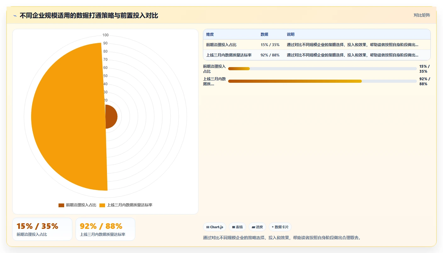
Task: Click the 数据 column header
Action: 264,34
